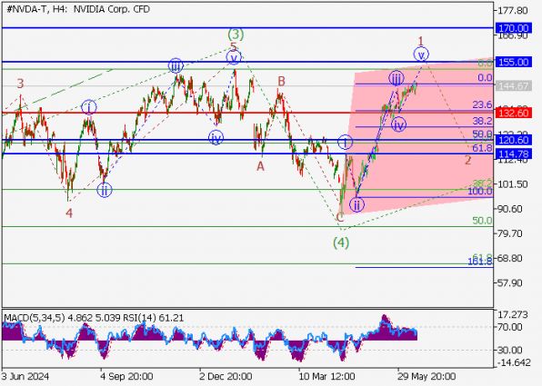Click the green (4) wave label
This screenshot has height=386, width=542.
[341, 243]
